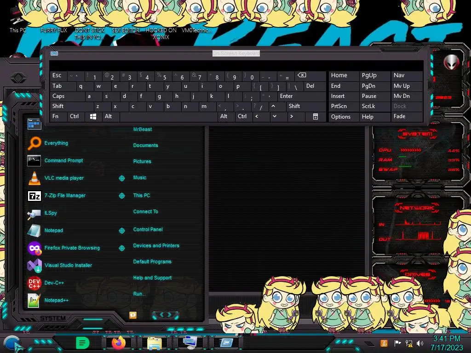Expand 7-Zip File Manager jump list arrow

tap(121, 196)
